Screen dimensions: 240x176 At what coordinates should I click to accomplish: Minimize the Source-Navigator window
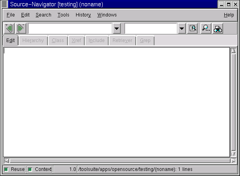221,4
